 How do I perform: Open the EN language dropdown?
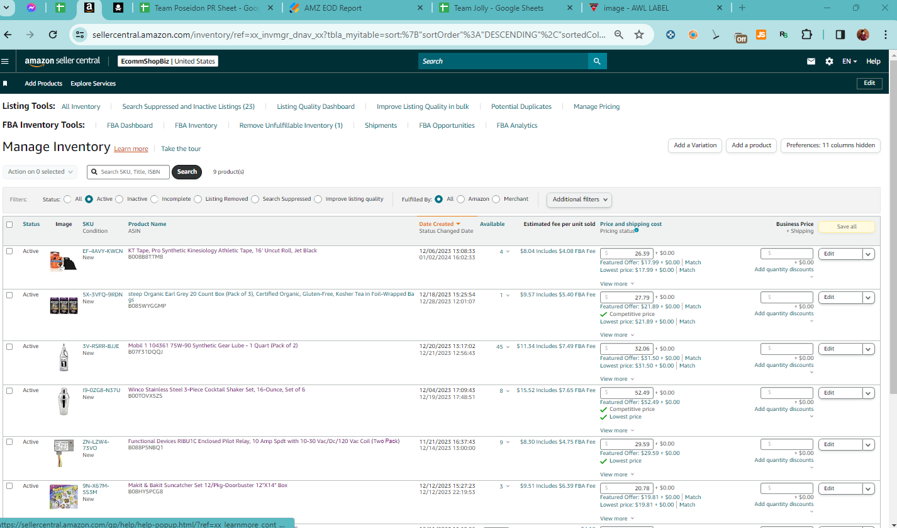(850, 62)
